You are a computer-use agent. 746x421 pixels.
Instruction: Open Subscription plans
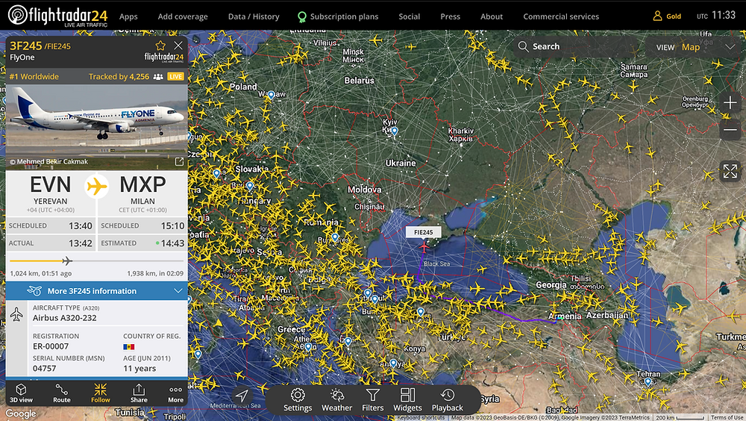tap(338, 16)
